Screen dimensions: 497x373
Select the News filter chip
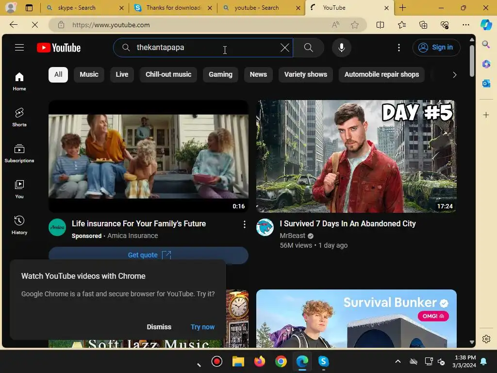258,74
